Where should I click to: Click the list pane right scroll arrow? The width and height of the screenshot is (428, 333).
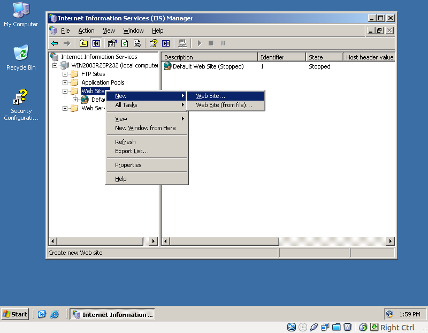[x=391, y=241]
